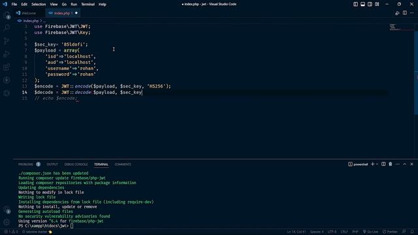Click the run/debug PHP icon in editor toolbar
Viewport: 418px width, 235px height.
click(397, 13)
